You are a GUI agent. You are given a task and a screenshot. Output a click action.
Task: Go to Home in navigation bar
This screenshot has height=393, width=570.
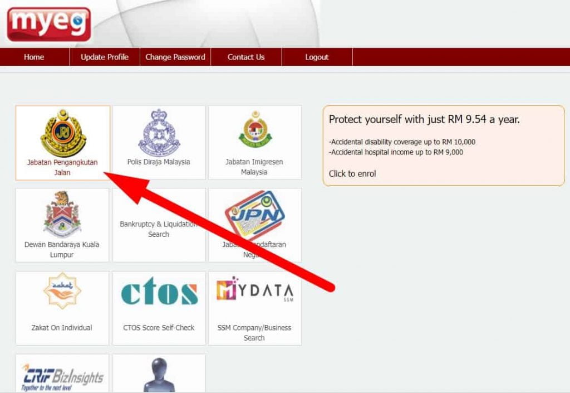34,57
